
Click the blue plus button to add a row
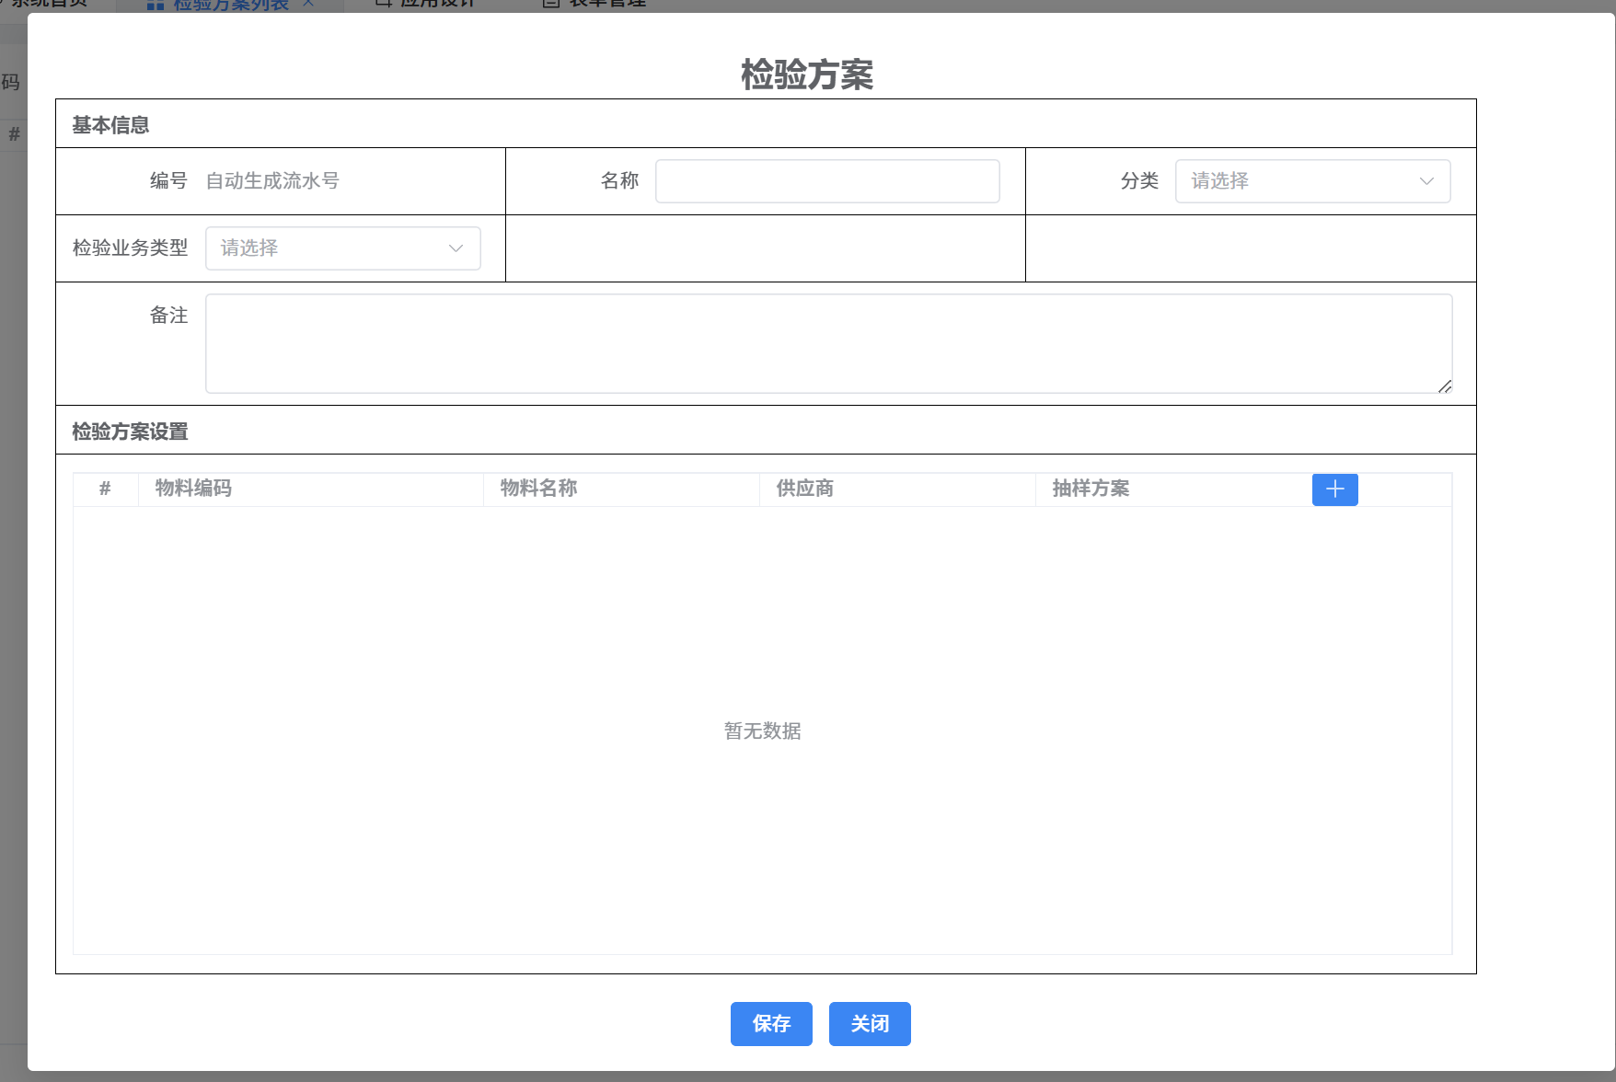(x=1334, y=489)
